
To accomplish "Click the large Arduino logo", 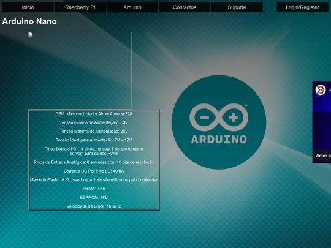I will 219,122.
